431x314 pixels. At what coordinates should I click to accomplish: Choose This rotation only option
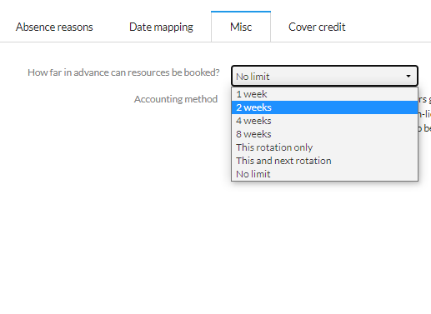click(x=324, y=147)
